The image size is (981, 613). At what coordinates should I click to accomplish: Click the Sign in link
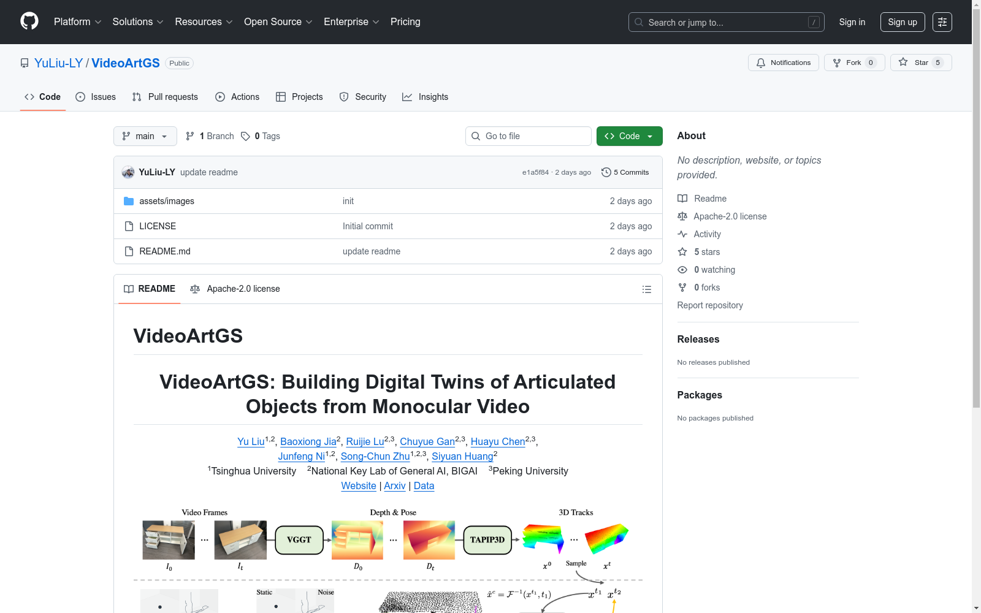coord(852,22)
